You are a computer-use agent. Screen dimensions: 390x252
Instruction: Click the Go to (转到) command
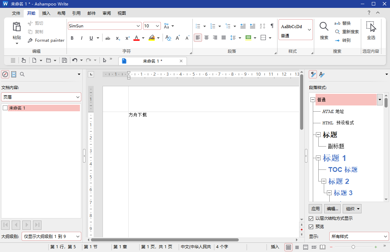[343, 40]
